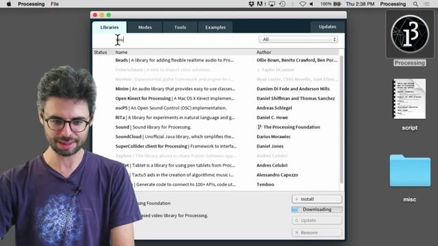Viewport: 438px width, 246px height.
Task: Switch to the Libraries tab
Action: click(x=109, y=27)
